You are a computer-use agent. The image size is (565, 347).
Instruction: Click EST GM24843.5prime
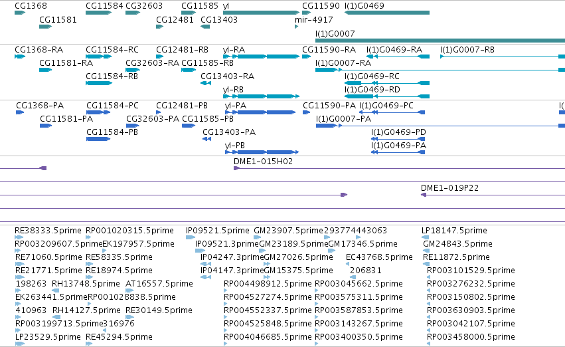(427, 251)
